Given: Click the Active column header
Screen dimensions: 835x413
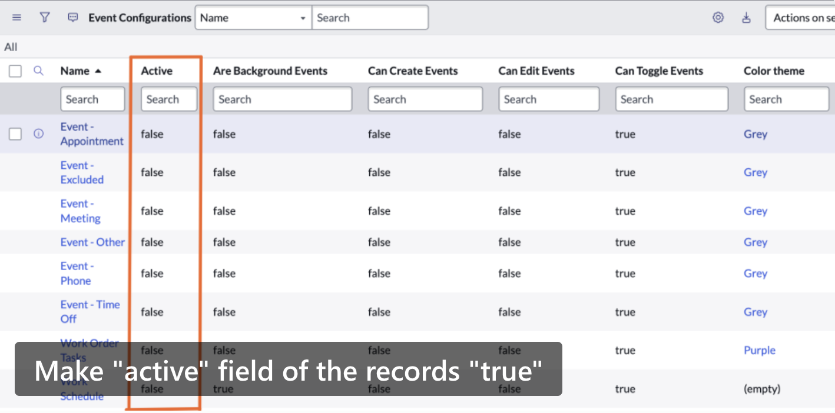Looking at the screenshot, I should [157, 71].
